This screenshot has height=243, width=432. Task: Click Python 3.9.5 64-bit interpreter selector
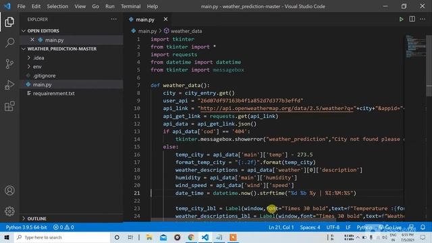tap(26, 227)
